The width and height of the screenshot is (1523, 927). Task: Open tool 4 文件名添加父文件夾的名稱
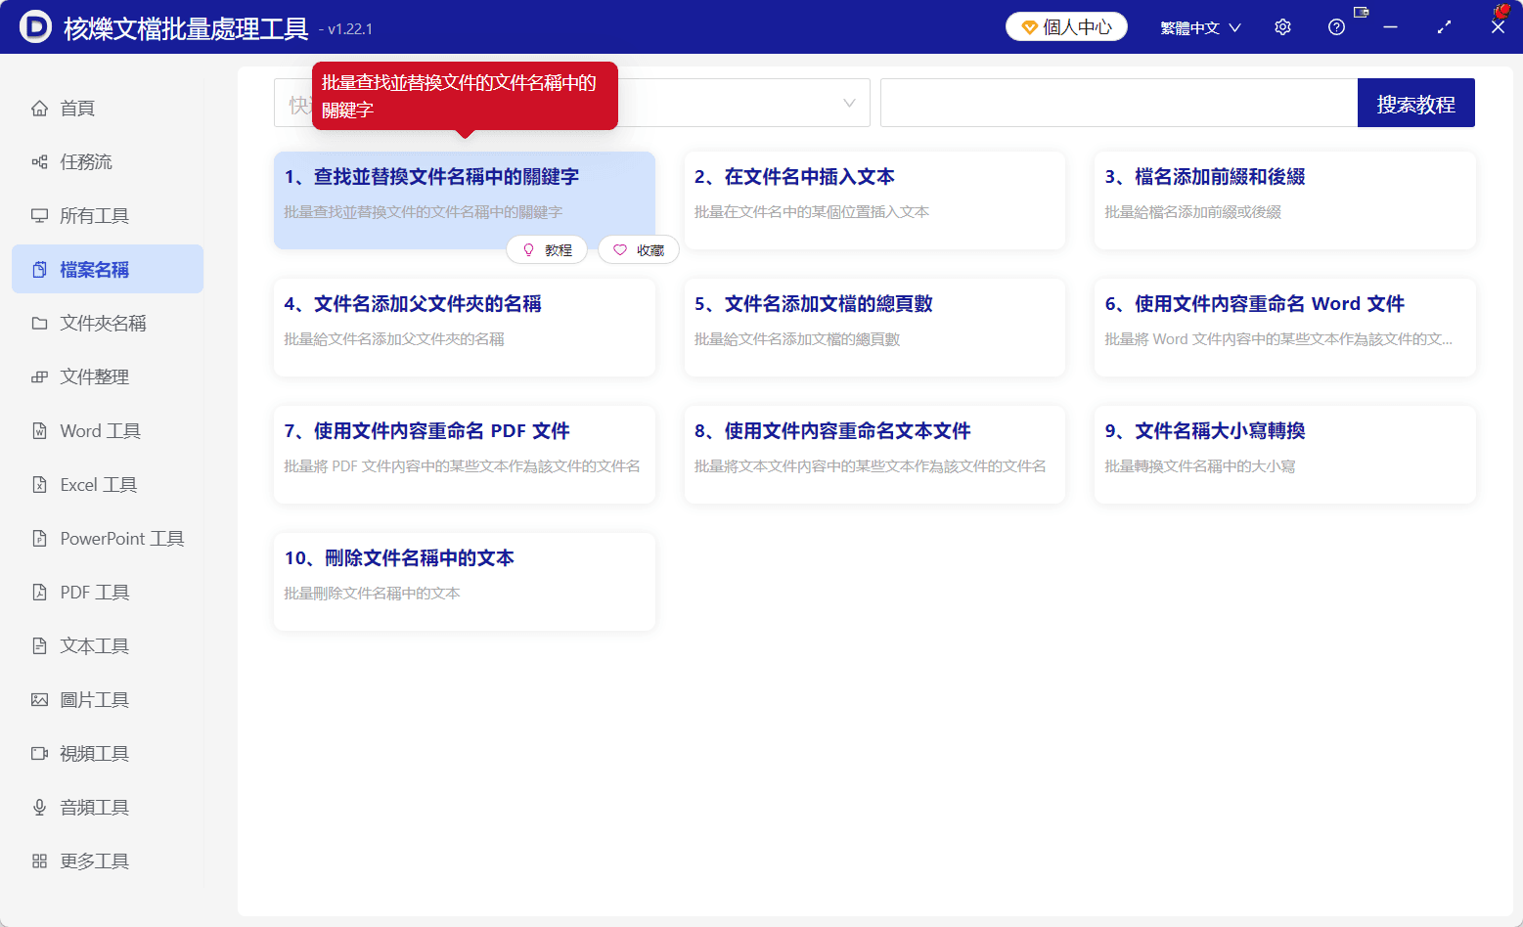(465, 328)
